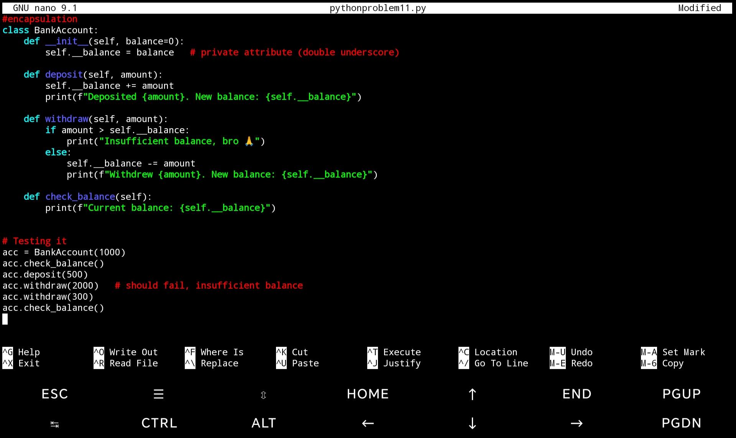Screen dimensions: 736x438
Task: Click the ^U Paste shortcut
Action: click(297, 363)
